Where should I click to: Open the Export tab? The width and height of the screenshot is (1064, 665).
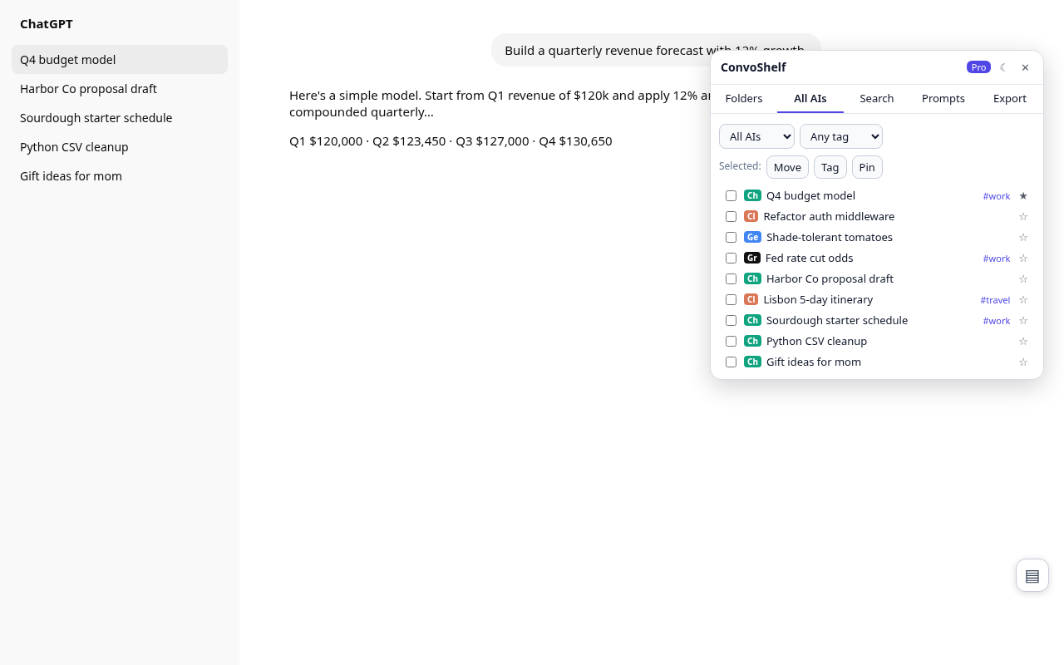(1010, 98)
